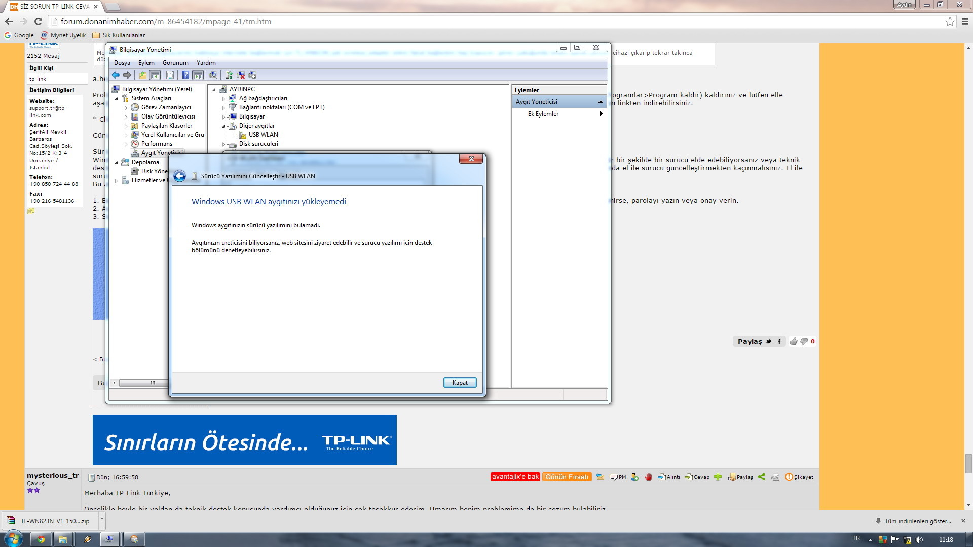Image resolution: width=973 pixels, height=547 pixels.
Task: Open the Sık Kullanılanlar bookmarks folder
Action: (119, 35)
